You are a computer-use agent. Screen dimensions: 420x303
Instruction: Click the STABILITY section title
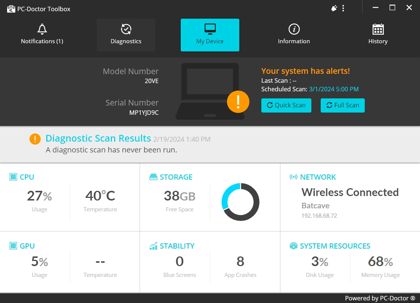tap(177, 246)
